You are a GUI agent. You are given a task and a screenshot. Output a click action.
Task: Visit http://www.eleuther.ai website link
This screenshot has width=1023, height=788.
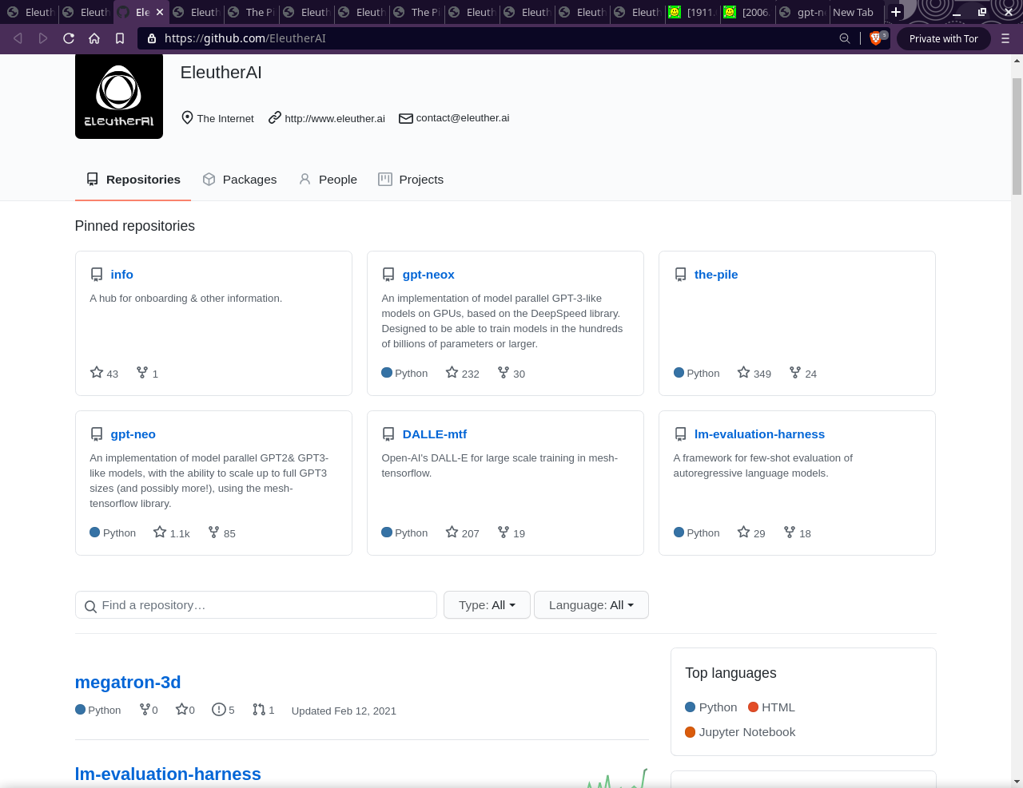335,118
